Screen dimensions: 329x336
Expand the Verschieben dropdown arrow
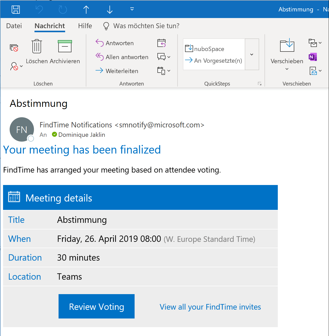click(x=287, y=69)
